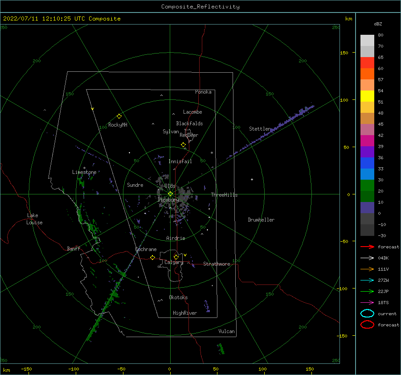The width and height of the screenshot is (401, 375).
Task: Click the Calgary city label
Action: (x=174, y=262)
